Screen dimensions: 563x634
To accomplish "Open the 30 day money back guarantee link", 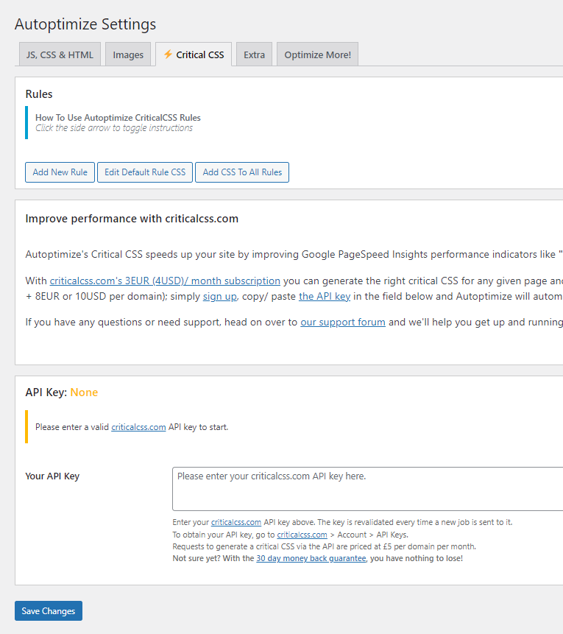I will 311,558.
